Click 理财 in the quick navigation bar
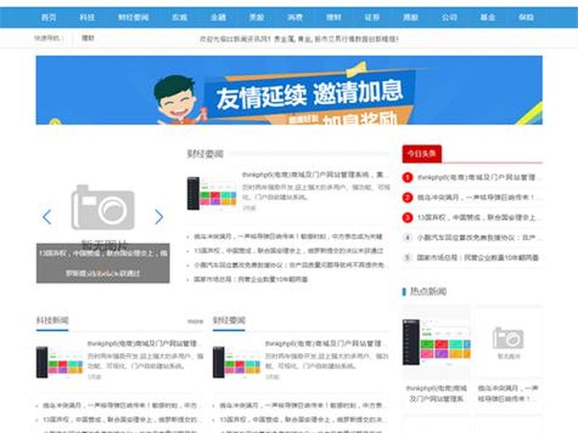Screen dimensions: 578x433 click(x=87, y=38)
